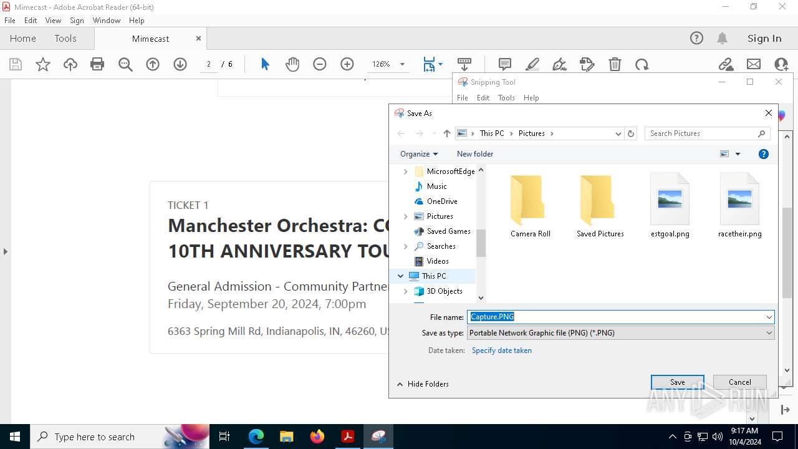Click the Save file icon in Acrobat toolbar
This screenshot has height=449, width=798.
tap(16, 64)
